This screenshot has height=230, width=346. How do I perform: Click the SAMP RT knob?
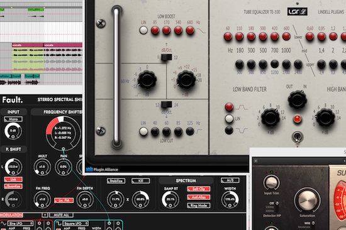pos(170,199)
